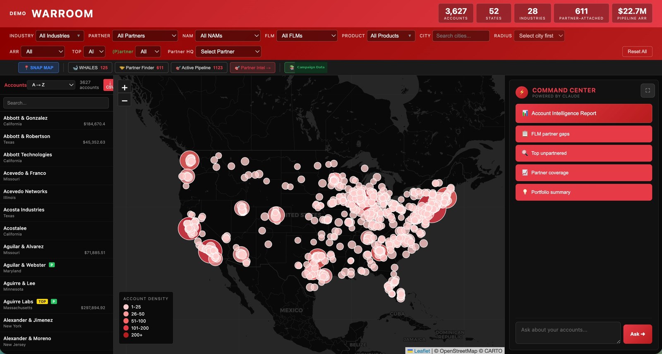The image size is (662, 354).
Task: Click the Top unpartnered button
Action: coord(584,153)
